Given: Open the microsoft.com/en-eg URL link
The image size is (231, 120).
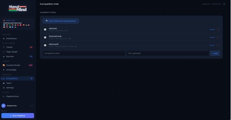Looking at the screenshot, I should 63,46.
